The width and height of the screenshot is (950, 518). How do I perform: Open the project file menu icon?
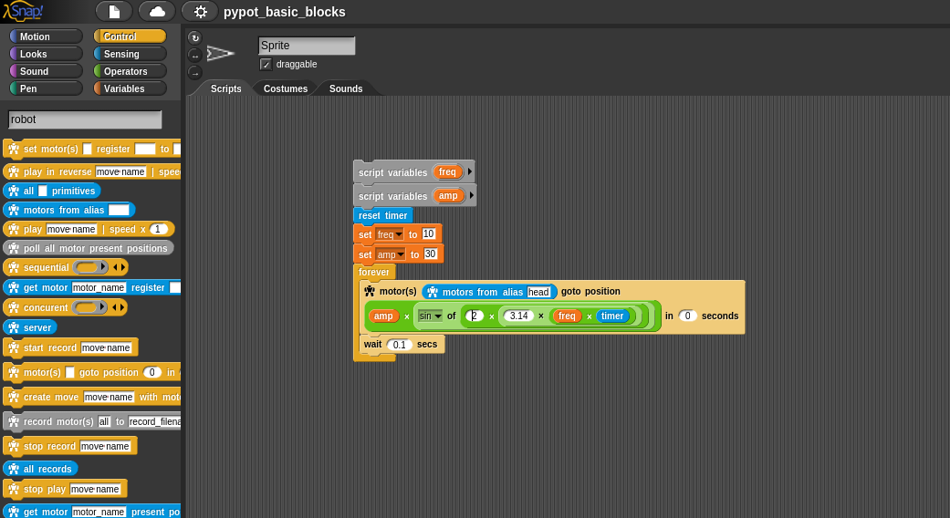point(114,12)
